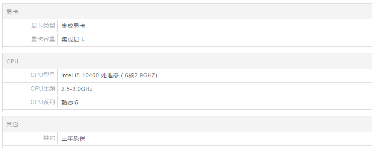Click the 其它 row label beside 三年质保
376x155 pixels.
coord(49,138)
